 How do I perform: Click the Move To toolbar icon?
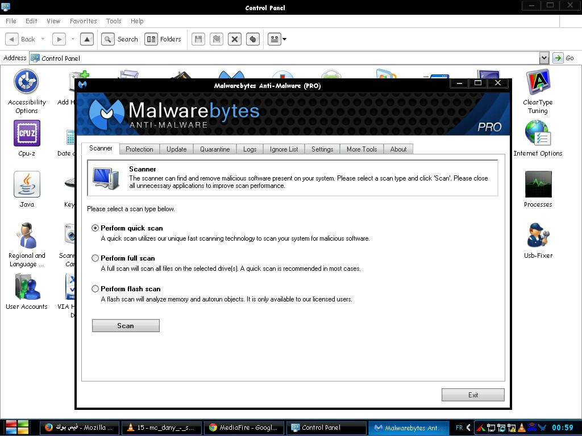pyautogui.click(x=198, y=39)
